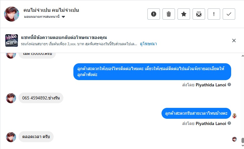244x149 pixels.
Task: Mark conversation unread with envelope icon
Action: tap(199, 14)
